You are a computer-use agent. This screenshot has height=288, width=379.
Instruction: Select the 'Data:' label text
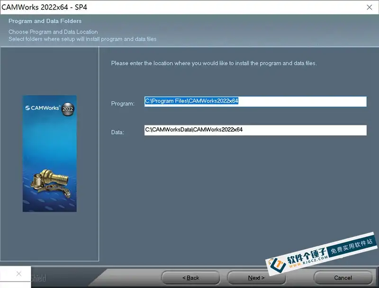[117, 132]
